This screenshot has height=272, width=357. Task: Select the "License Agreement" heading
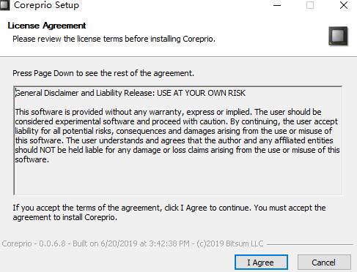click(x=47, y=26)
